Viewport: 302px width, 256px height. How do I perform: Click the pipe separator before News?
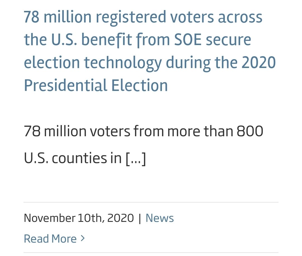(140, 218)
